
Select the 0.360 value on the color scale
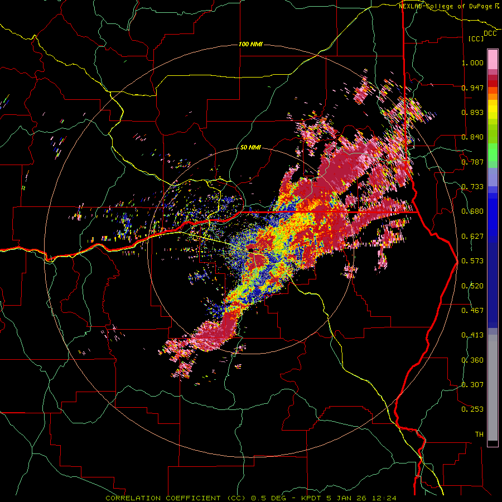click(472, 360)
